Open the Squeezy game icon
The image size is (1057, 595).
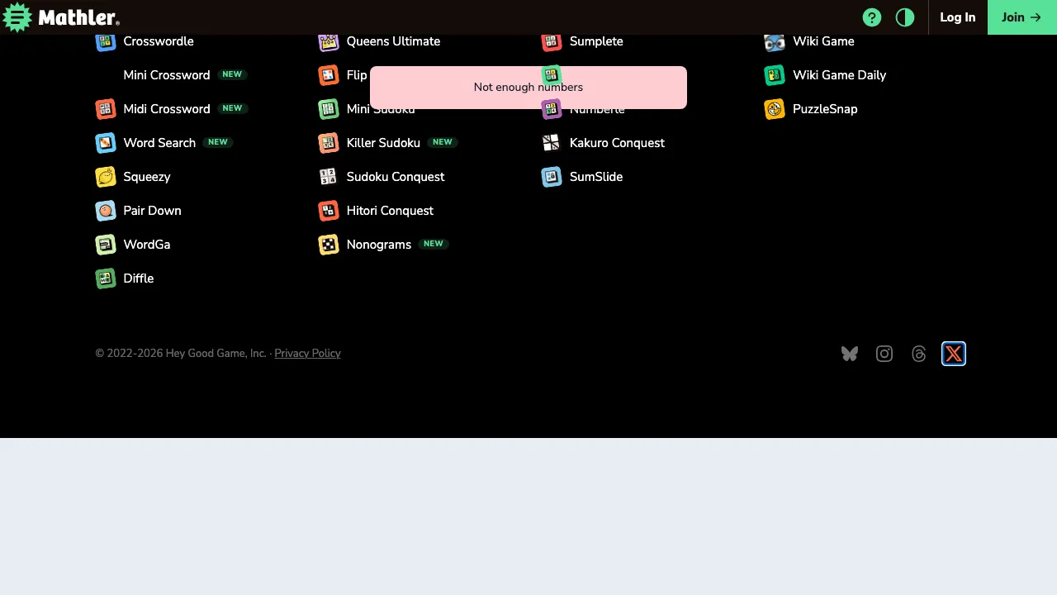click(106, 177)
